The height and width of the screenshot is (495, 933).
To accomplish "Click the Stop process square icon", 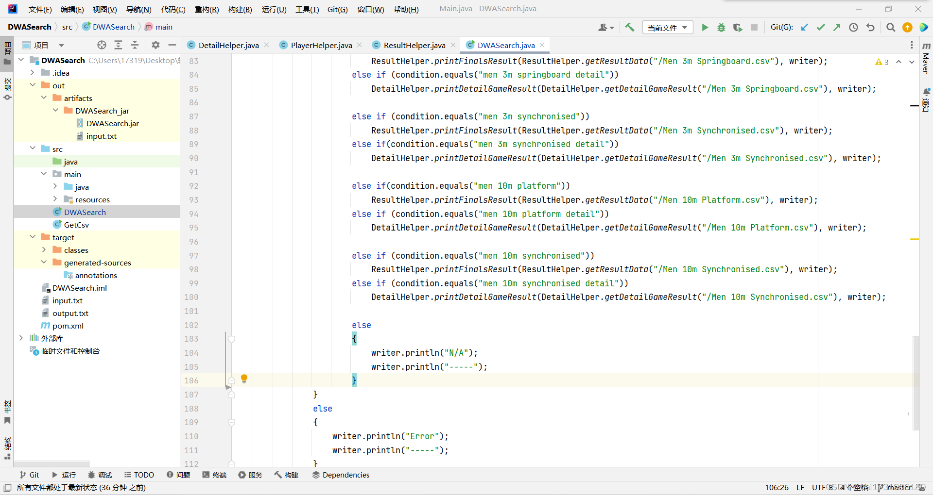I will tap(754, 27).
